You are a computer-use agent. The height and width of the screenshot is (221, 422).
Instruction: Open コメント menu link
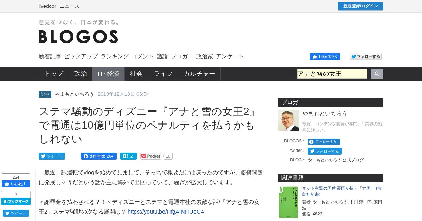click(143, 56)
